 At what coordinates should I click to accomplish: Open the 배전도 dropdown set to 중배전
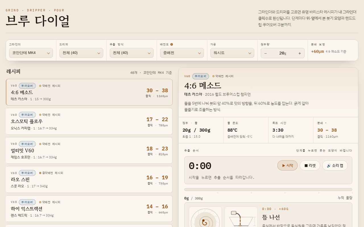click(182, 53)
